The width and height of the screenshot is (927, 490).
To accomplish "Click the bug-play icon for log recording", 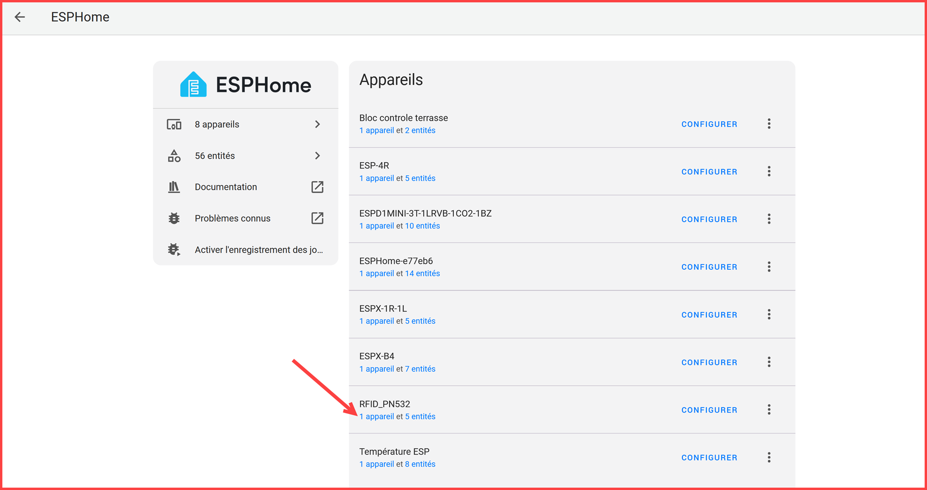I will click(x=174, y=250).
